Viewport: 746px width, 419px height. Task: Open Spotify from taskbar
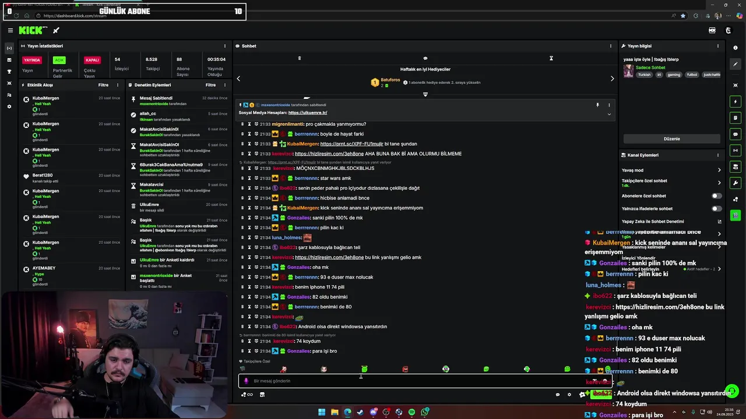click(411, 412)
